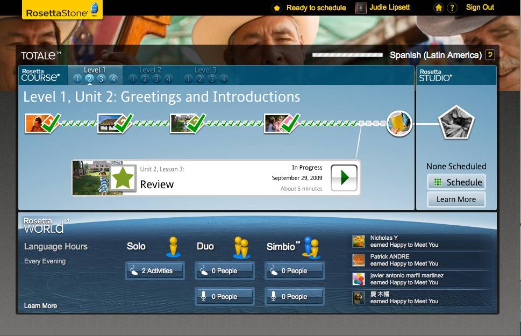Viewport: 521px width, 336px height.
Task: Click the Duo two-figure icon
Action: pyautogui.click(x=241, y=247)
